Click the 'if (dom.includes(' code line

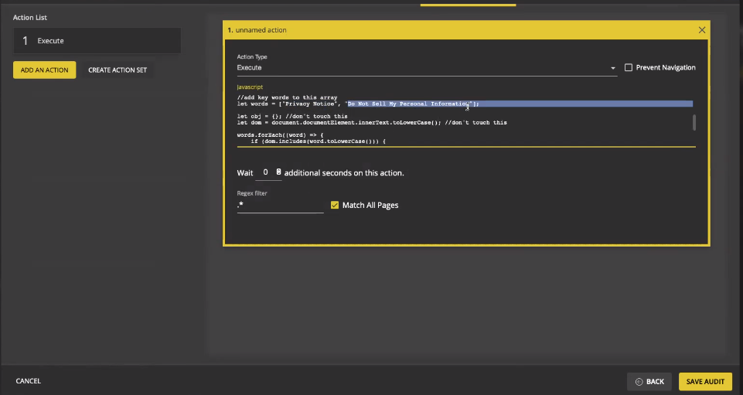(318, 141)
